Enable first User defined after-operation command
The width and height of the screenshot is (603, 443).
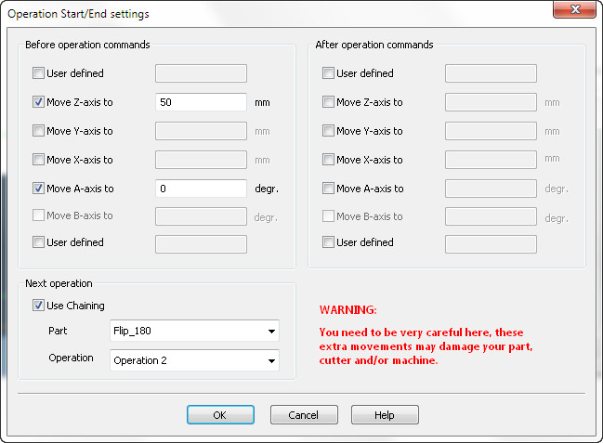(328, 73)
